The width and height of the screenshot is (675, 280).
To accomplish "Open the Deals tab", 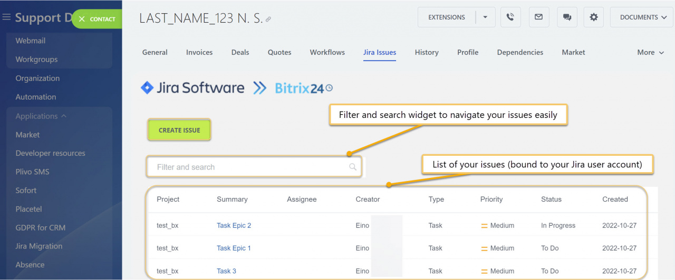I will click(240, 52).
